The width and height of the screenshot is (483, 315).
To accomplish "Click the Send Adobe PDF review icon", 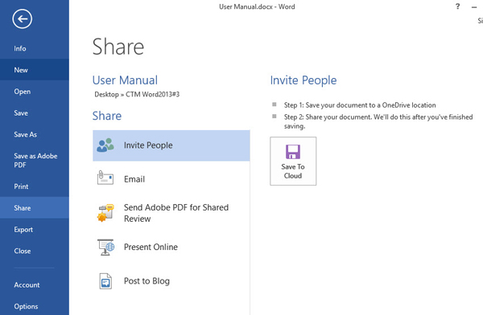I will click(105, 213).
